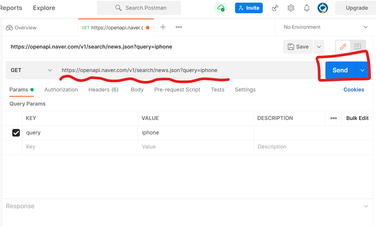Switch to the Authorization tab
The width and height of the screenshot is (376, 227).
point(61,90)
